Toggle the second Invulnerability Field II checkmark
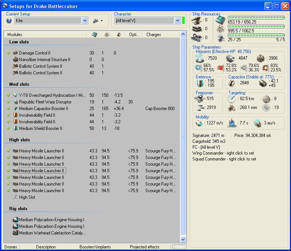The width and height of the screenshot is (291, 251). click(x=8, y=121)
